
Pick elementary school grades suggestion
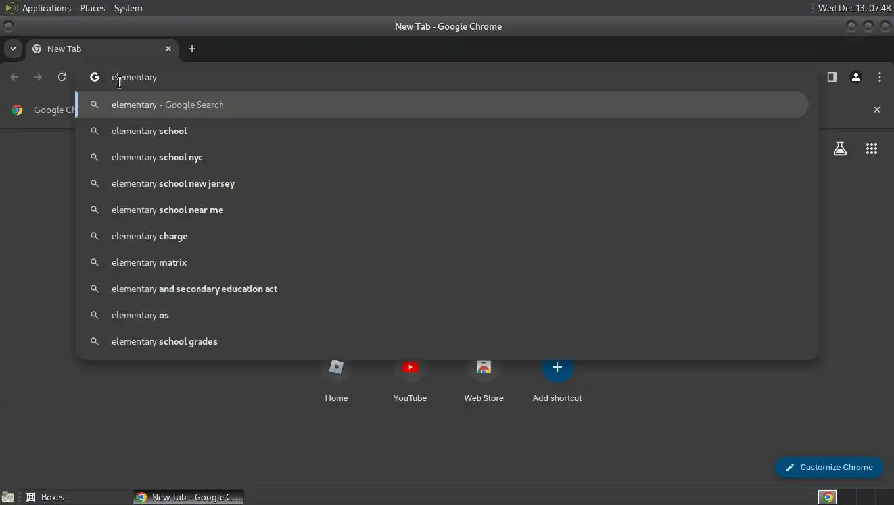(x=442, y=341)
